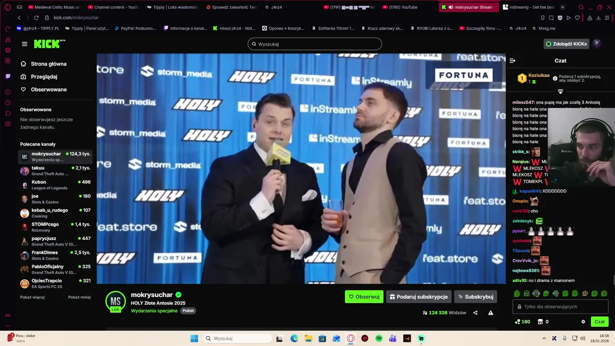Reload the page
615x346 pixels.
click(x=36, y=18)
